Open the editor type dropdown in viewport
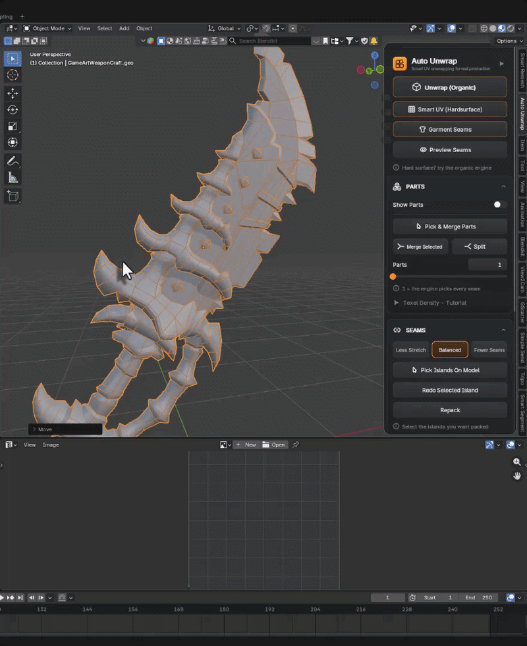The width and height of the screenshot is (527, 646). 11,28
